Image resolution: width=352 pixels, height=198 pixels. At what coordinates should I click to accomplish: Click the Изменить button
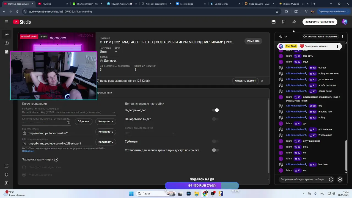point(253,41)
